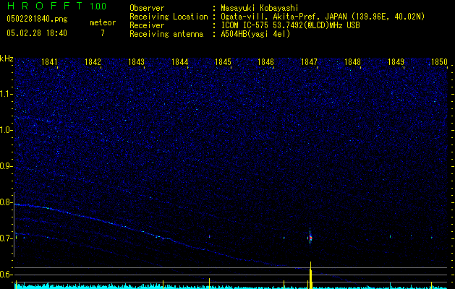This screenshot has height=289, width=455.
Task: Click the yellow marker bar below 1845
Action: 209,283
